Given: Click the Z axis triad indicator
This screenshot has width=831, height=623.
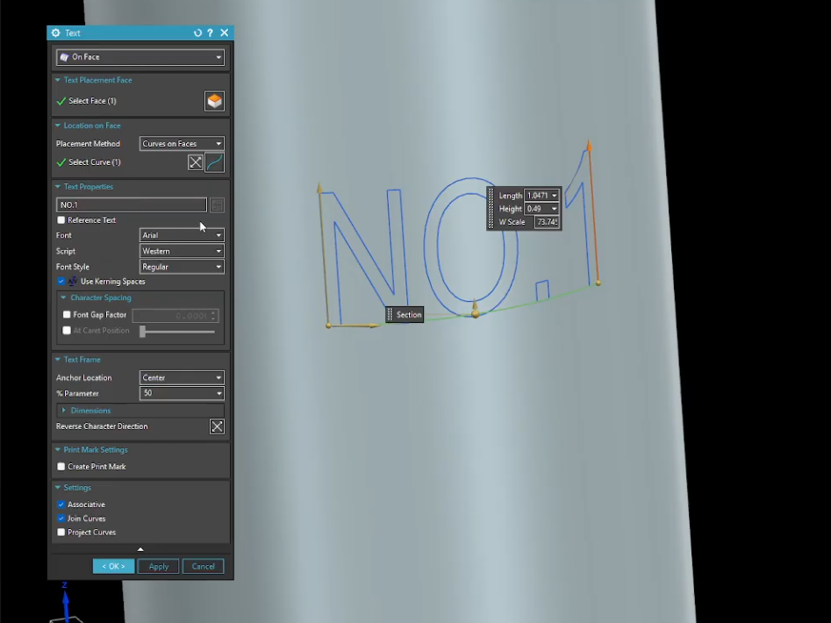Looking at the screenshot, I should [x=65, y=601].
